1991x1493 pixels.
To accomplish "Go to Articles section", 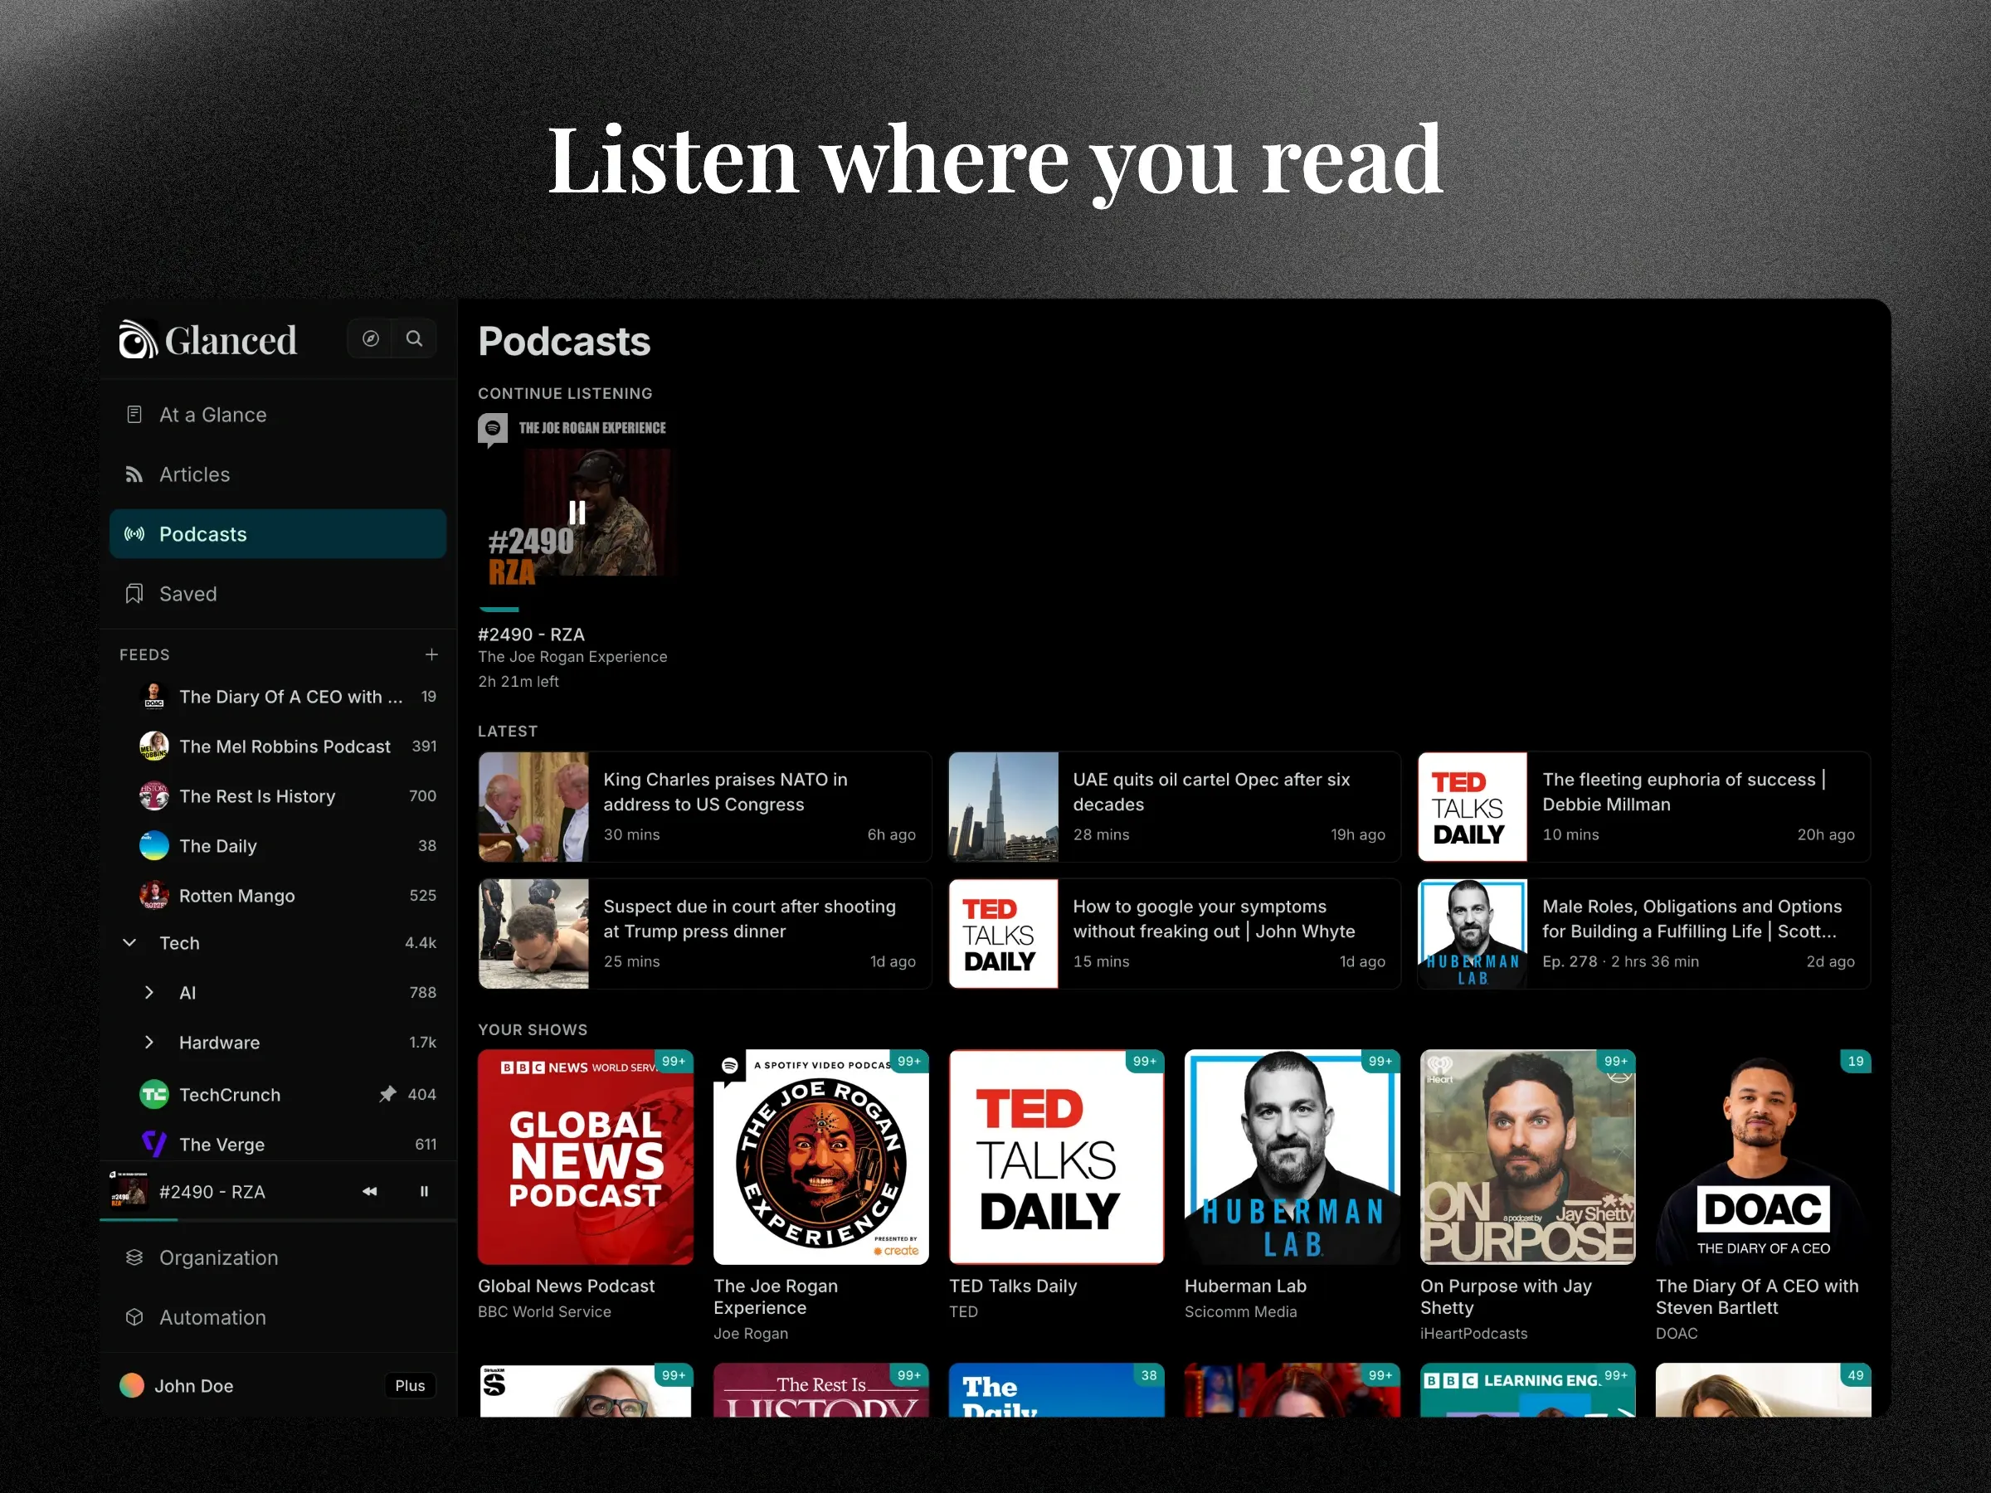I will point(277,474).
